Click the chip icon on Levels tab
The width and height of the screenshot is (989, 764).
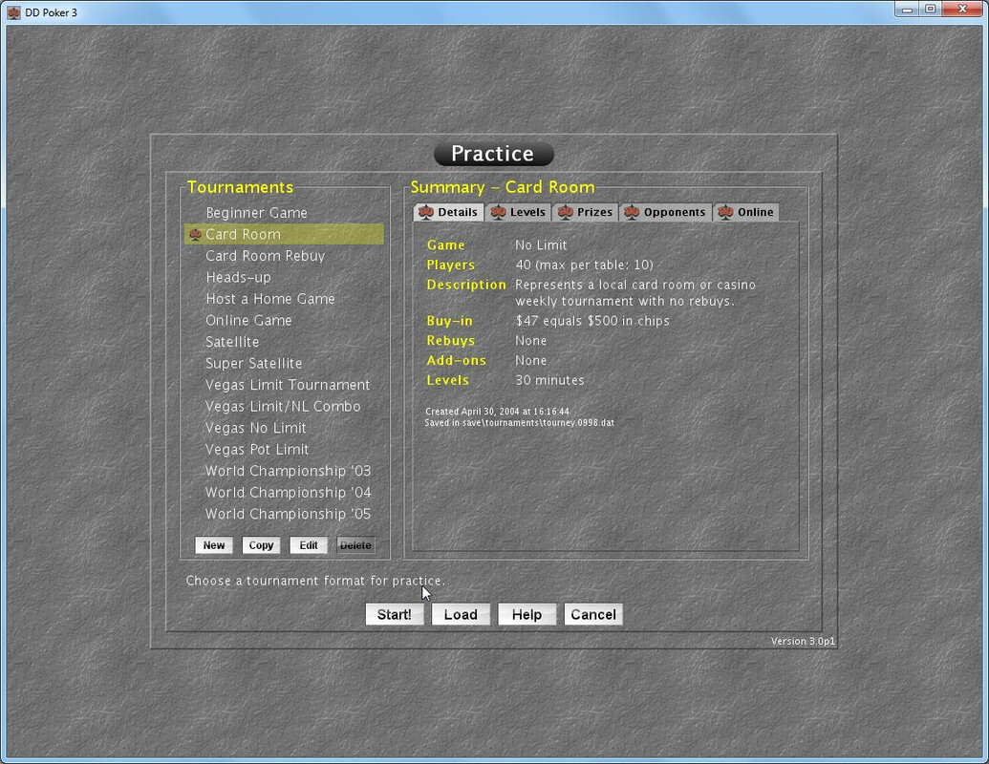(498, 212)
